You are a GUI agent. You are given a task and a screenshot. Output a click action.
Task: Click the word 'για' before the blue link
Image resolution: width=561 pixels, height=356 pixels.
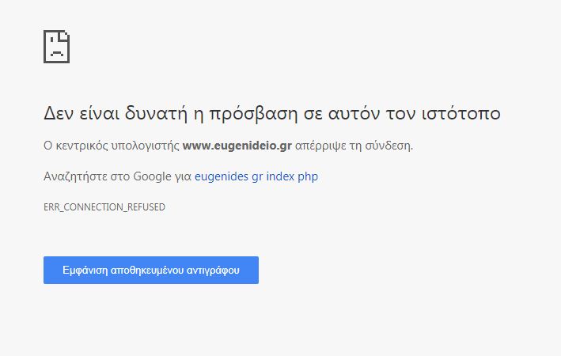coord(183,177)
